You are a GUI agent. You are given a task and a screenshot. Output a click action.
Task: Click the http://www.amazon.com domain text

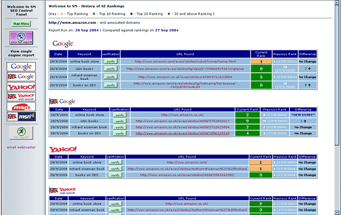[x=72, y=23]
